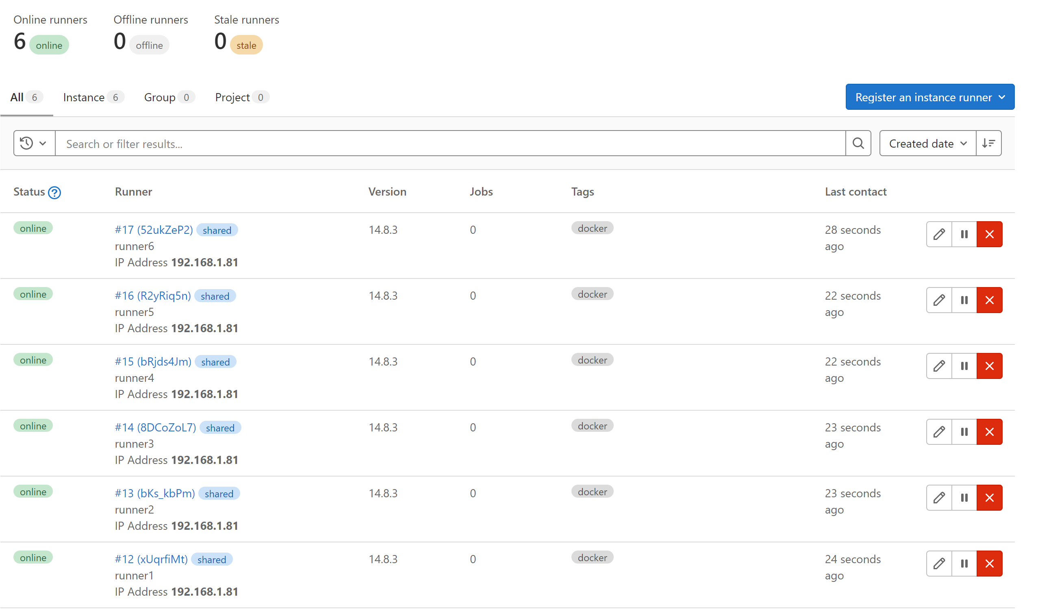This screenshot has height=616, width=1051.
Task: Pause runner3 using the pause button
Action: pyautogui.click(x=964, y=432)
